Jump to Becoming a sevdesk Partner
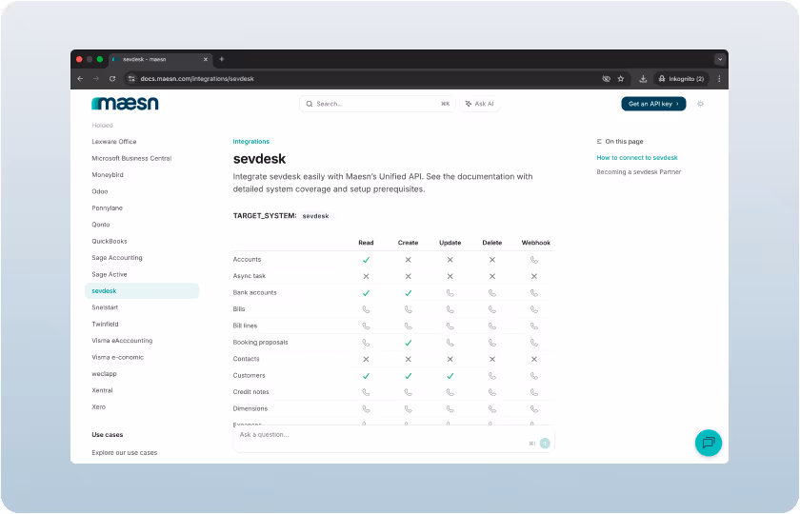 639,172
